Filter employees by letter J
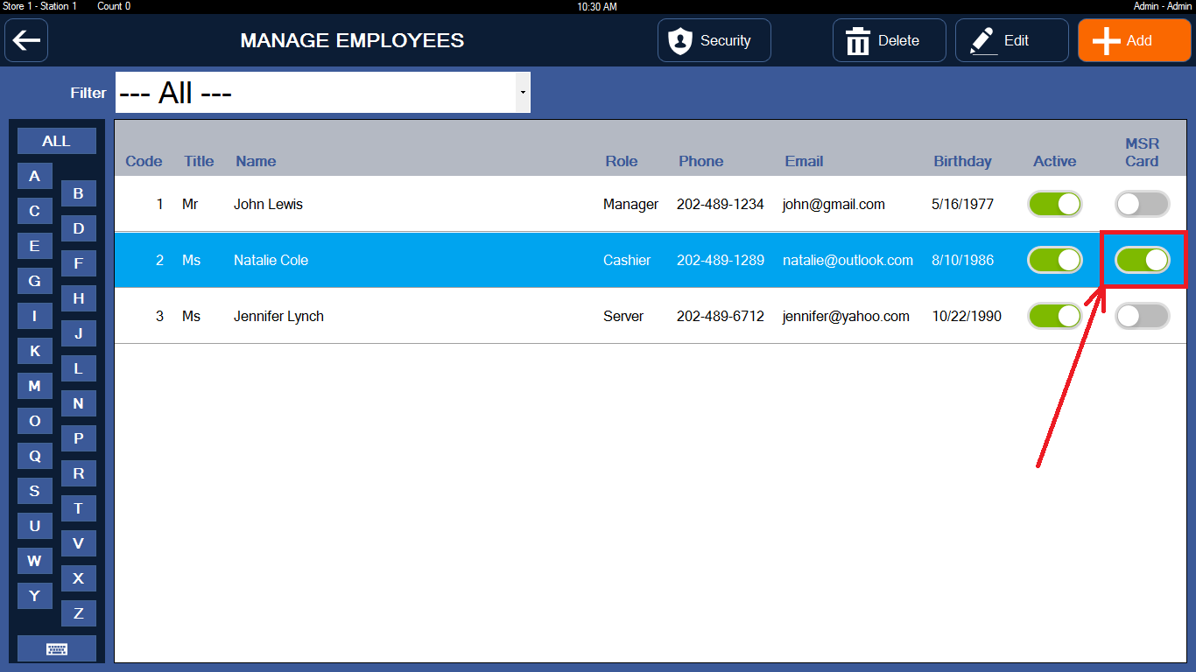Viewport: 1196px width, 672px height. coord(79,333)
